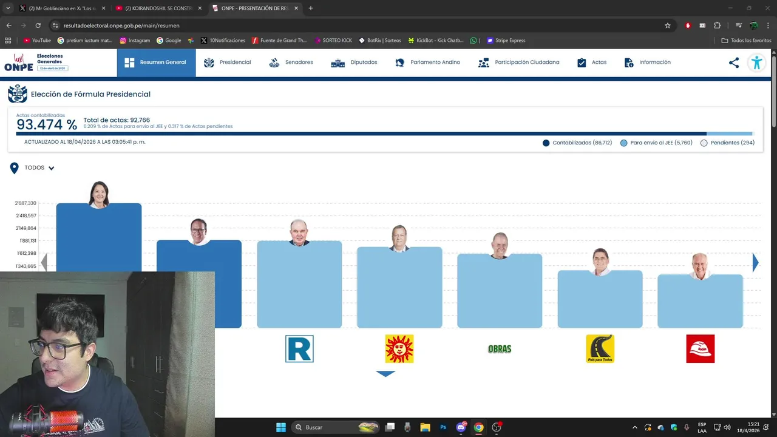Screen dimensions: 777x437
Task: Show next candidates with right arrow
Action: pyautogui.click(x=755, y=262)
